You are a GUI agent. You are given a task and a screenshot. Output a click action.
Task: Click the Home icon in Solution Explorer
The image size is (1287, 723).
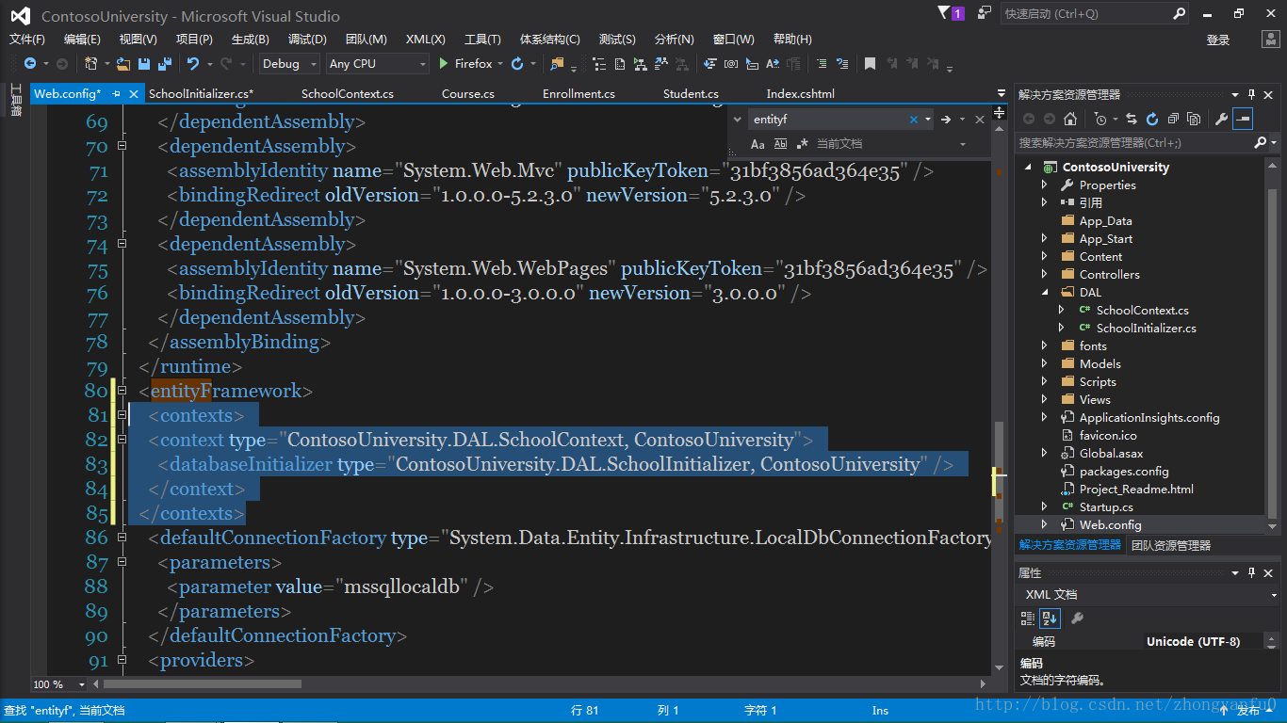click(x=1069, y=119)
